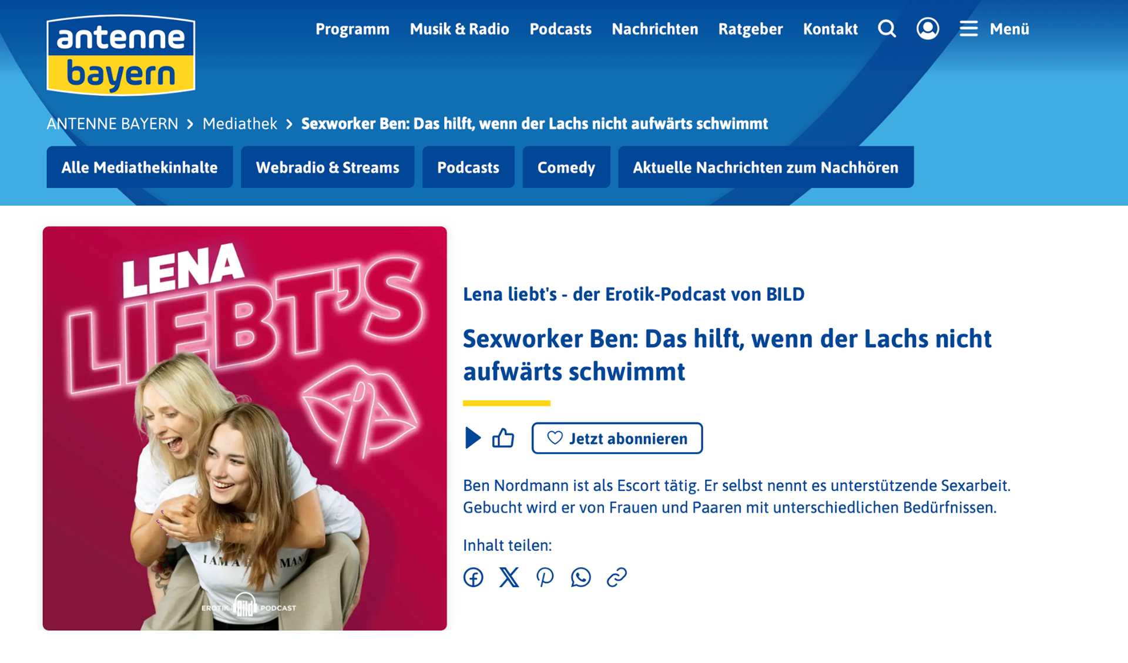The height and width of the screenshot is (663, 1128).
Task: Go to Mediathek breadcrumb link
Action: click(x=240, y=124)
